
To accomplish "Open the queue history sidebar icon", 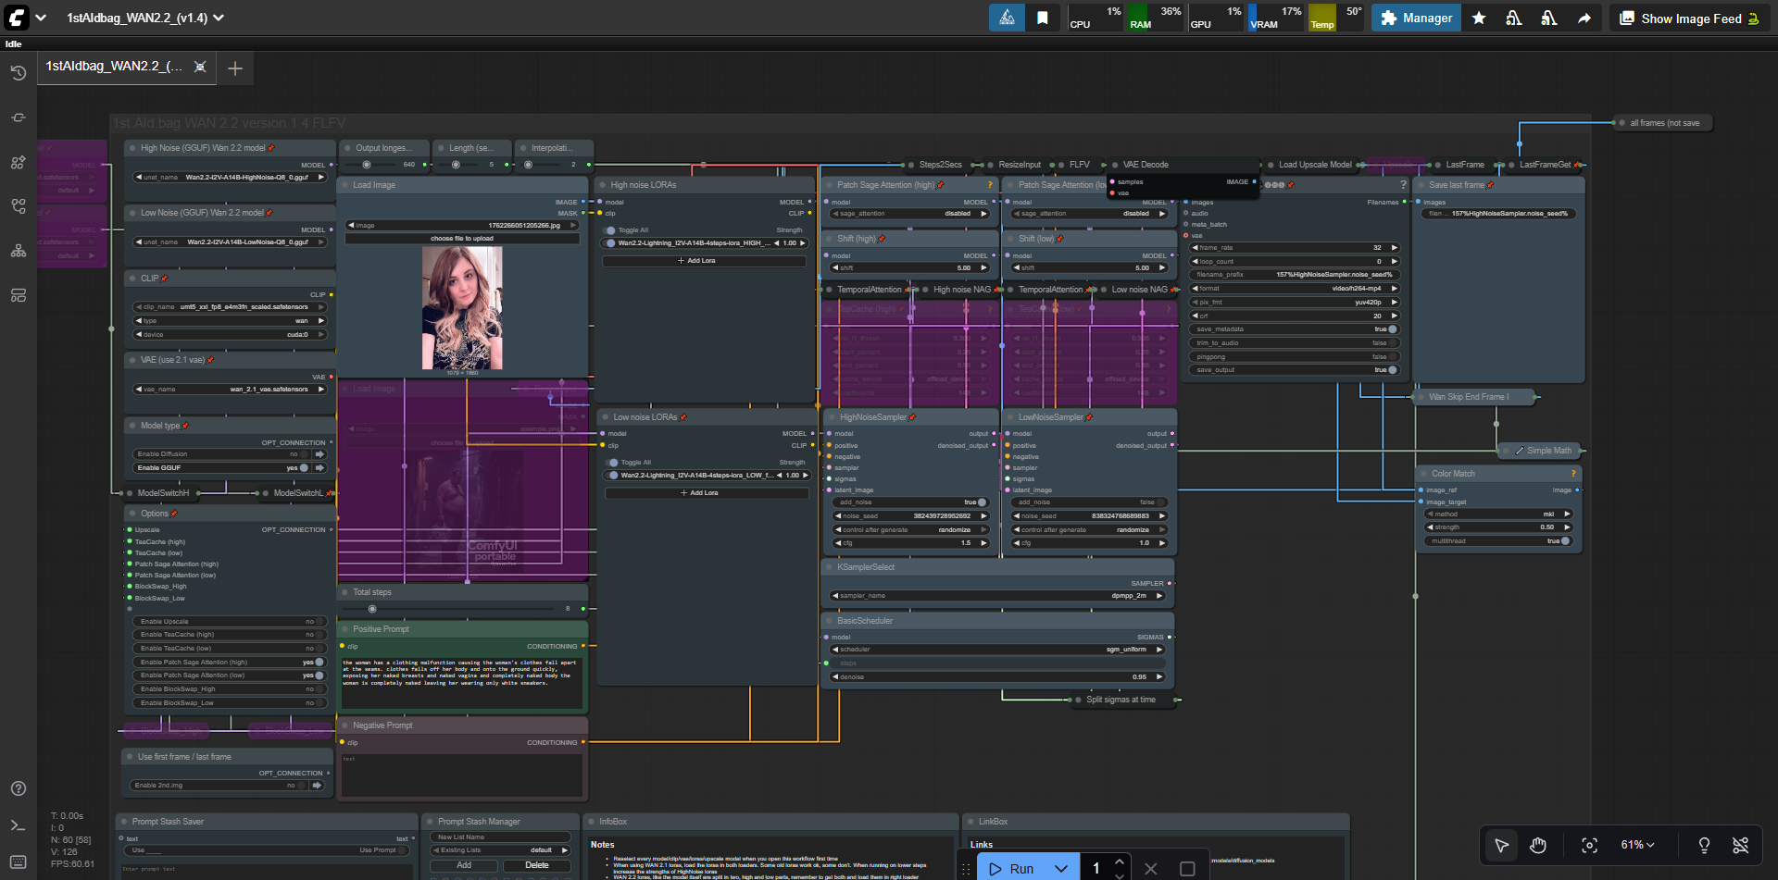I will coord(18,73).
